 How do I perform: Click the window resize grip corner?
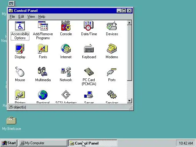click(x=131, y=107)
